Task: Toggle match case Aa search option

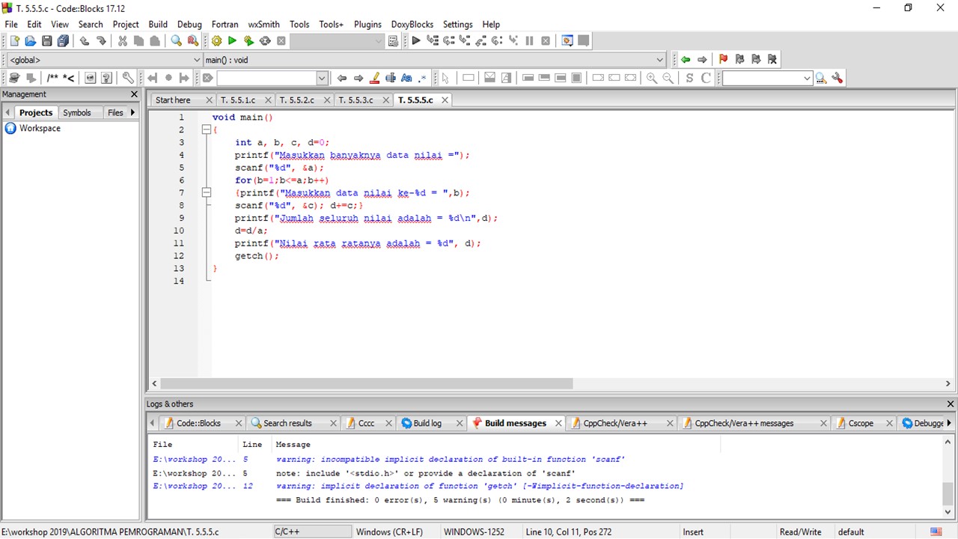Action: [x=406, y=78]
